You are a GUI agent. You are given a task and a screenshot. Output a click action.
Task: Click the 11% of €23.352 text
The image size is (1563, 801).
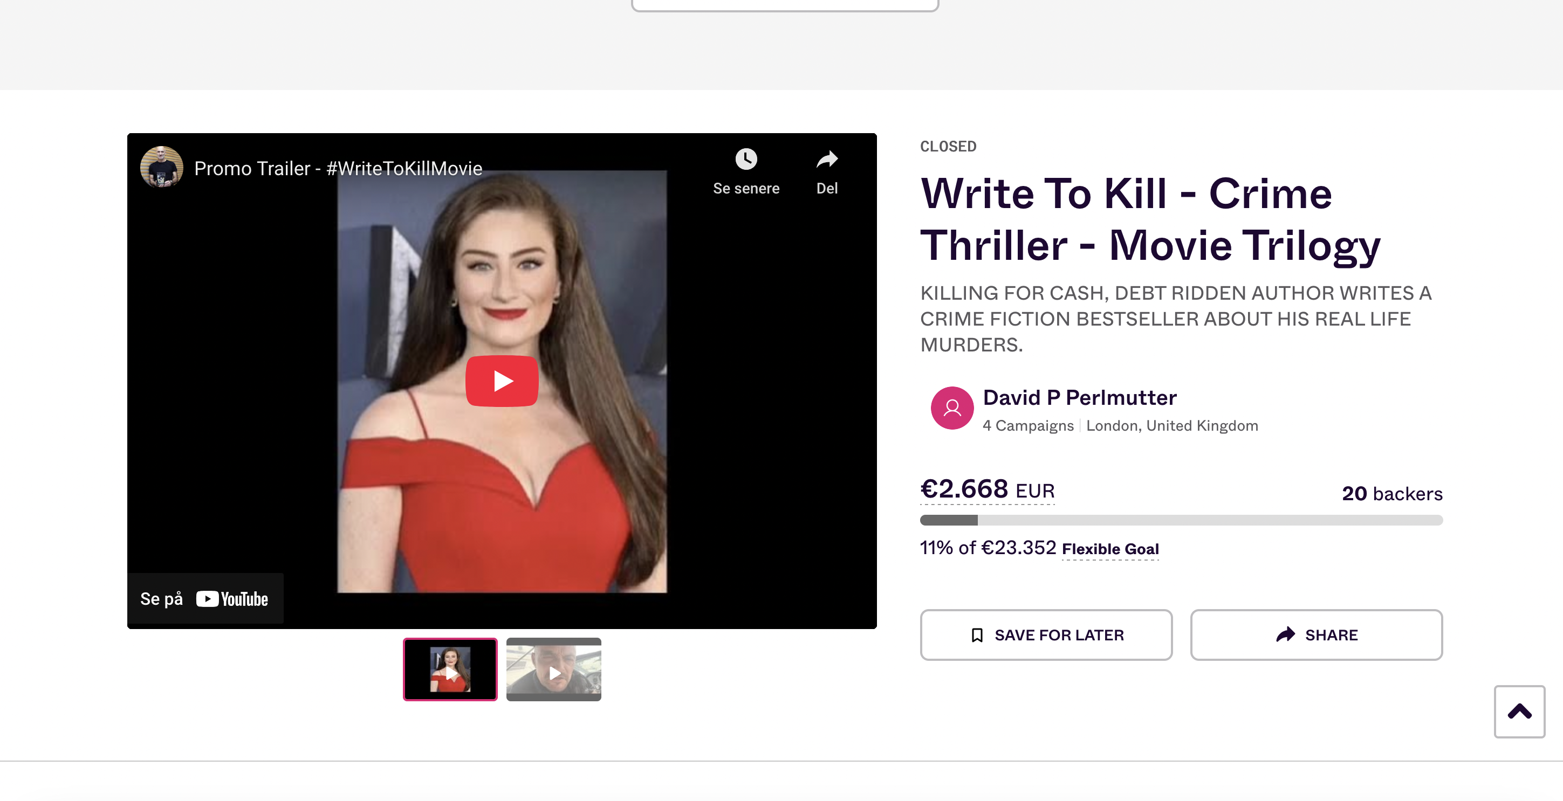pos(988,548)
